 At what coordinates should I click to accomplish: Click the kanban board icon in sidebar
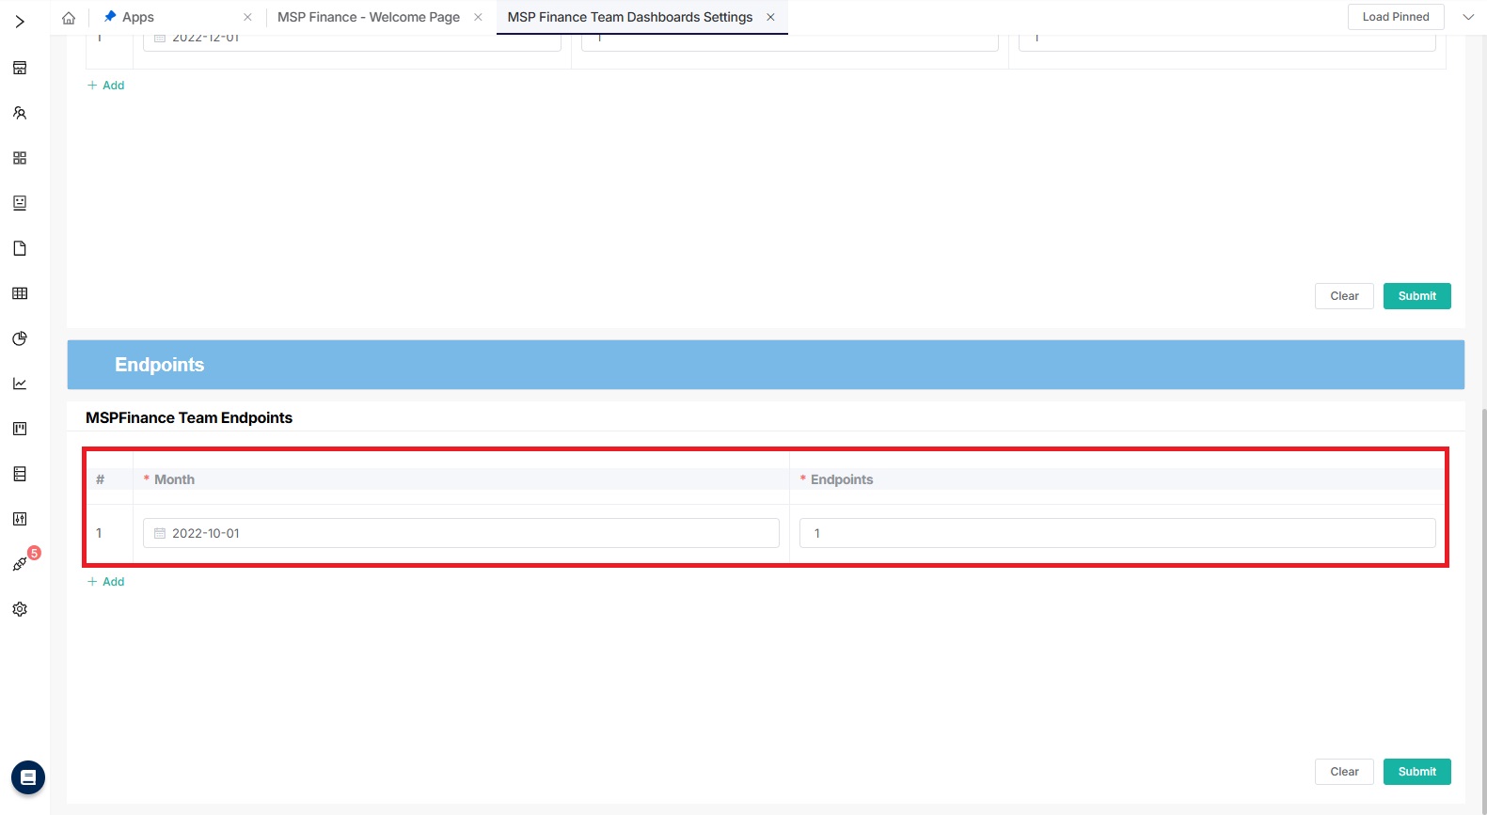click(x=20, y=429)
